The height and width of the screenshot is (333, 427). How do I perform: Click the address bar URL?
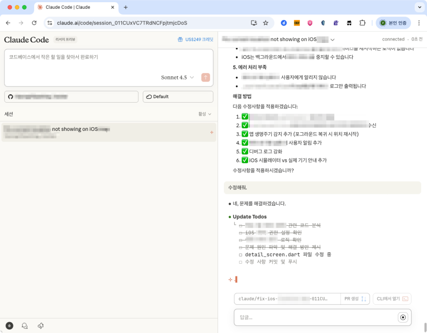pos(122,23)
